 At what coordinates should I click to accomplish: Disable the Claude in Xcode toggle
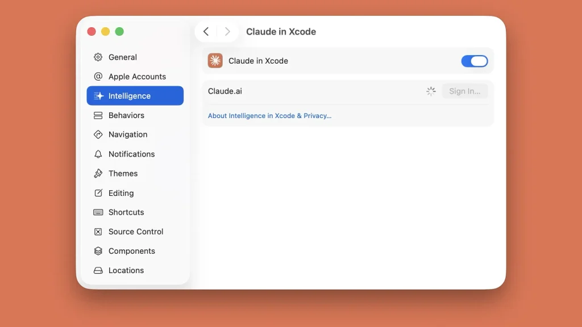pos(475,61)
